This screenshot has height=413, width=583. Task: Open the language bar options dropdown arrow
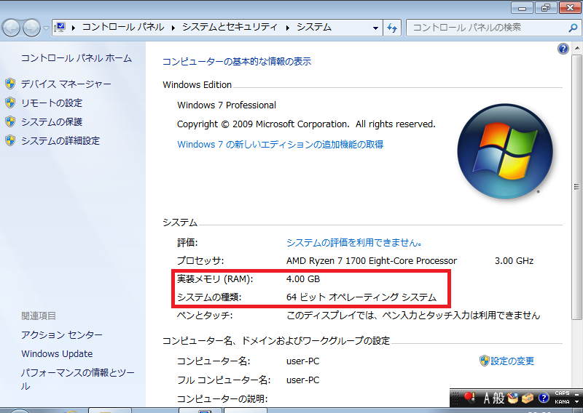pyautogui.click(x=576, y=402)
